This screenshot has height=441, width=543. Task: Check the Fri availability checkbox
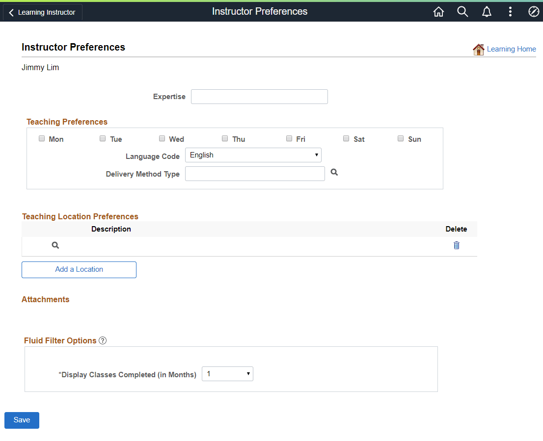pos(289,138)
